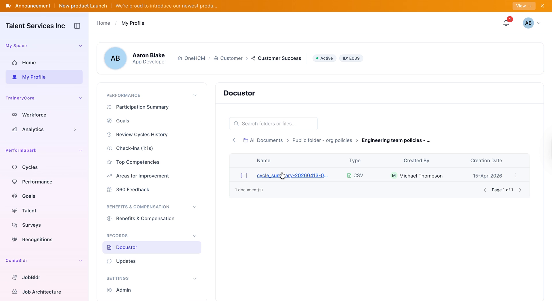
Task: Open the account dropdown next to the avatar
Action: coord(539,23)
